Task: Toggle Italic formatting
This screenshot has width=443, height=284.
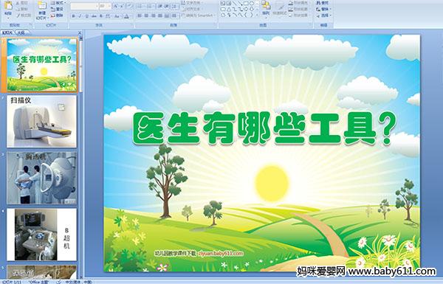Action: [x=80, y=16]
